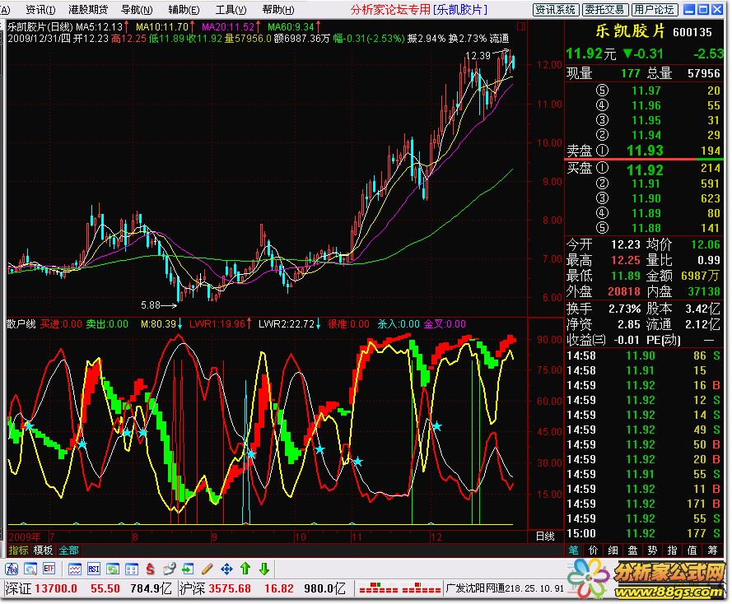The image size is (732, 604).
Task: Open the 帮助(H) menu
Action: point(278,9)
